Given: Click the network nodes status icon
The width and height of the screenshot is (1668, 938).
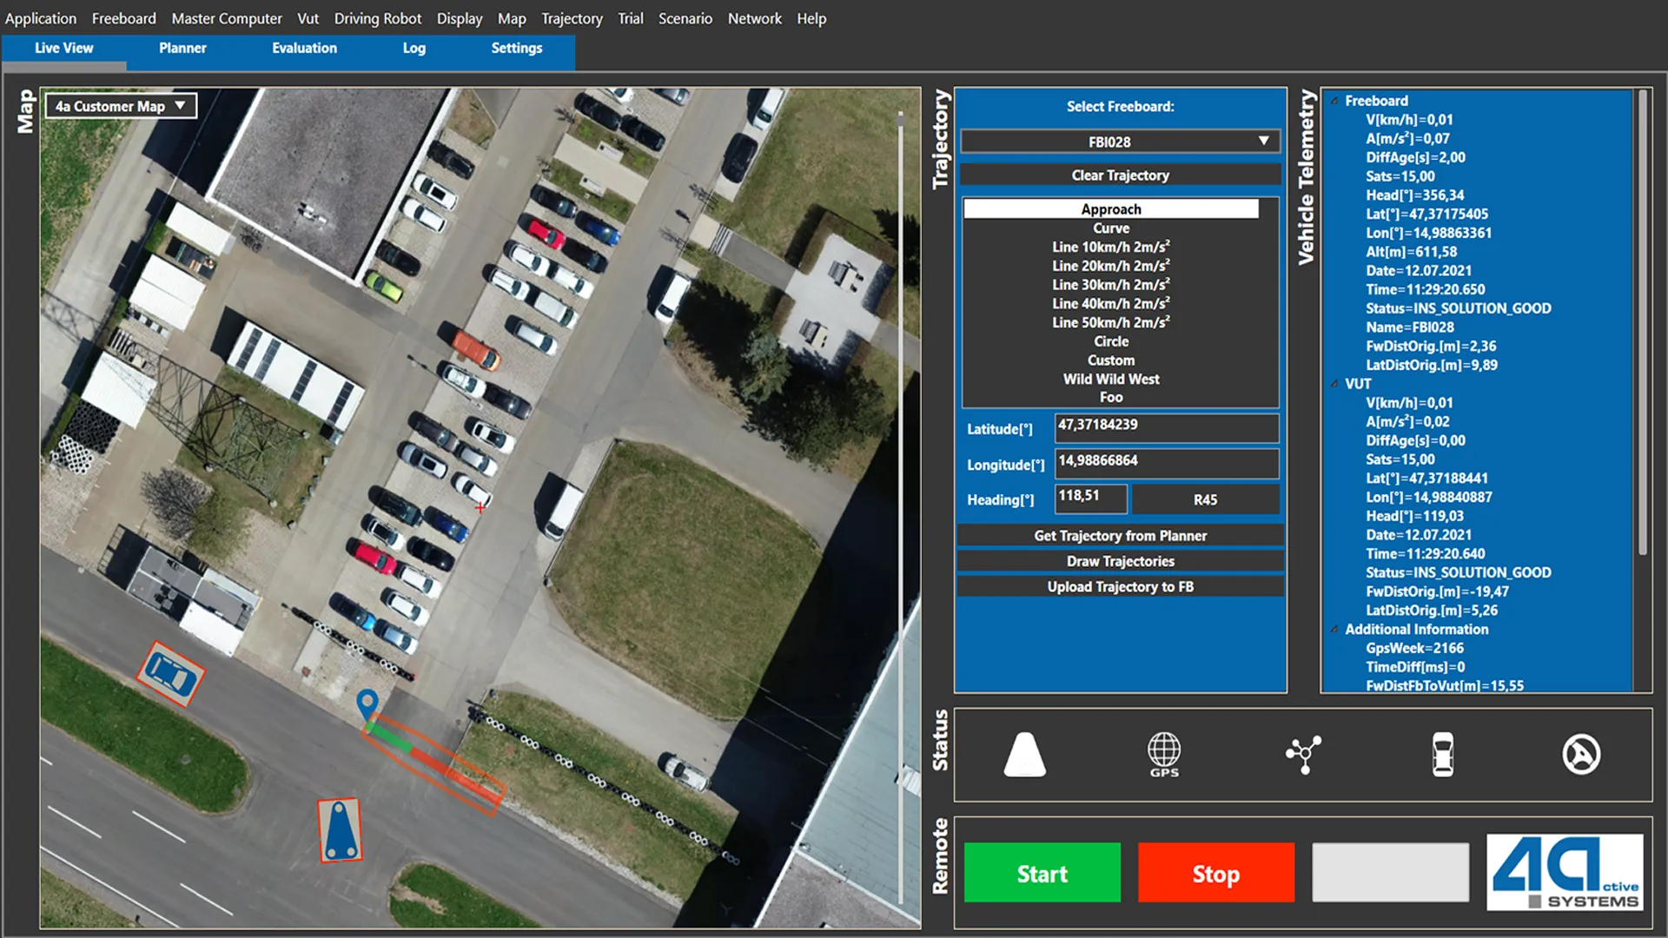Looking at the screenshot, I should (x=1303, y=754).
